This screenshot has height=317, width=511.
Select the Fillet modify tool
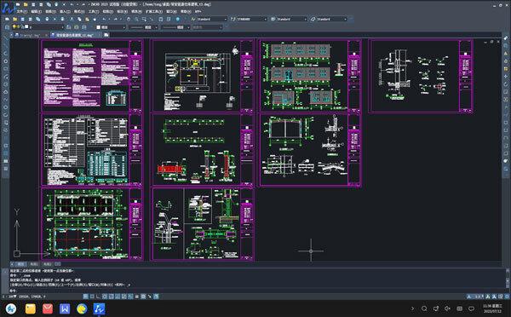pyautogui.click(x=506, y=153)
